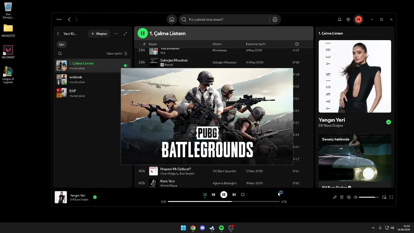This screenshot has width=414, height=233.
Task: Open the Spotify Home page
Action: [x=172, y=19]
